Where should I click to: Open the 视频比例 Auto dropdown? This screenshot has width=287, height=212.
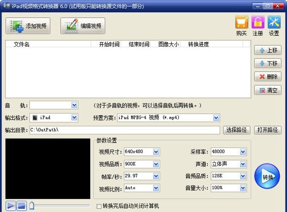point(156,188)
